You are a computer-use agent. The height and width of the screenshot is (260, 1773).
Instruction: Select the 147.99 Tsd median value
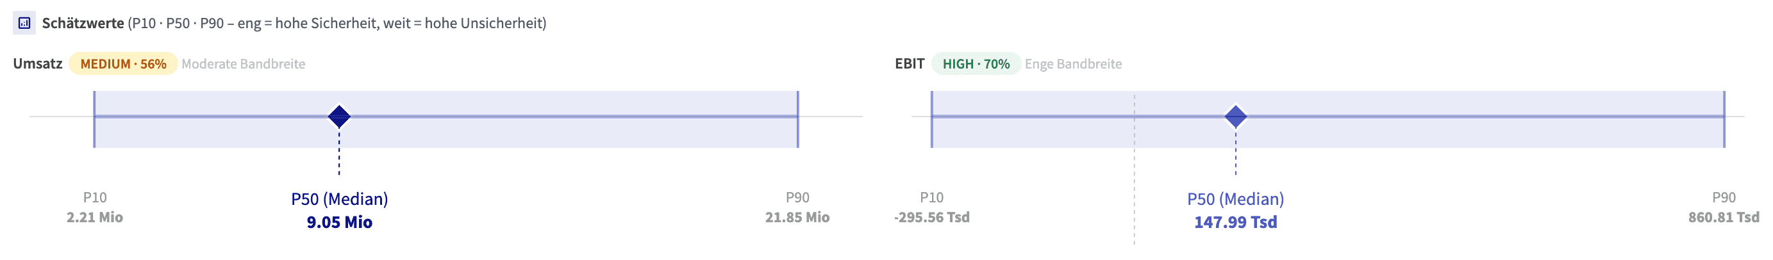1235,222
